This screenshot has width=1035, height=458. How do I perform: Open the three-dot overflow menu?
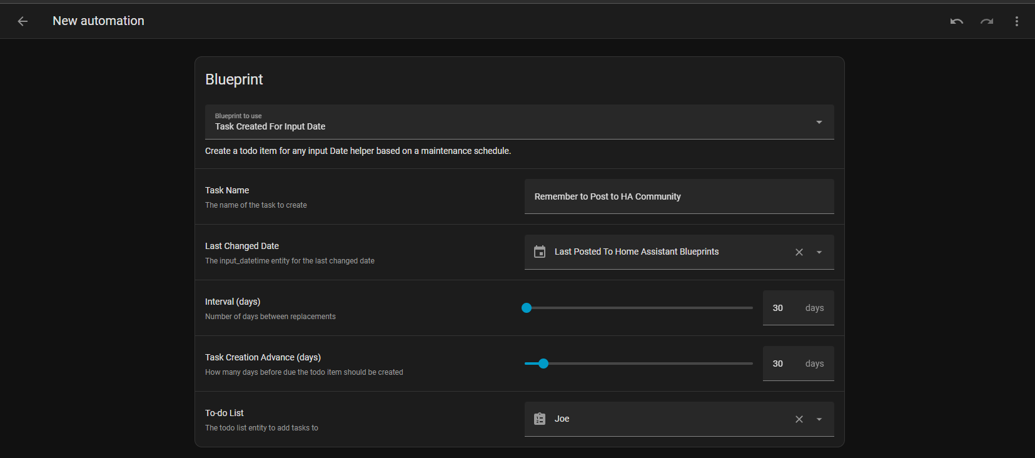[1016, 21]
